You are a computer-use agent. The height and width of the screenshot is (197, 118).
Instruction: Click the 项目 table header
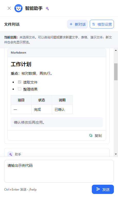coord(21,100)
